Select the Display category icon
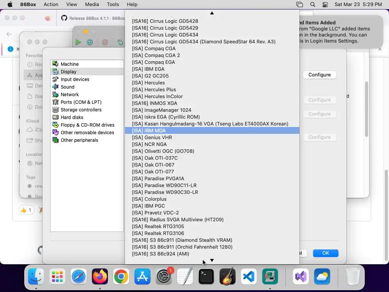Image resolution: width=389 pixels, height=292 pixels. pos(55,72)
